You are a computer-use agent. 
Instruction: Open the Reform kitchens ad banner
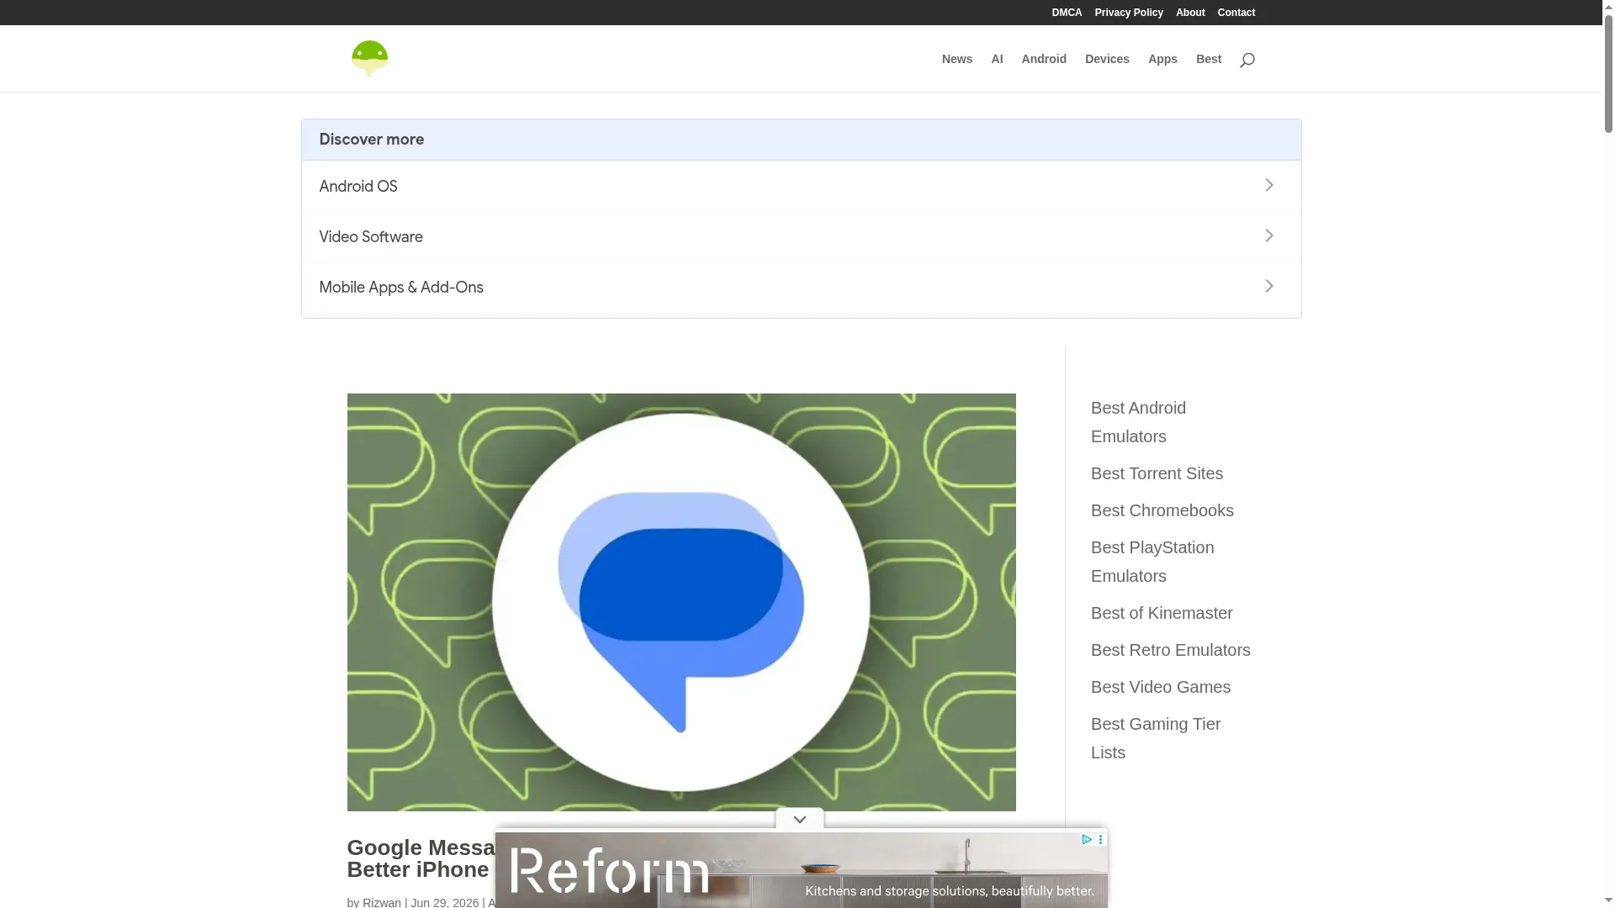click(801, 870)
